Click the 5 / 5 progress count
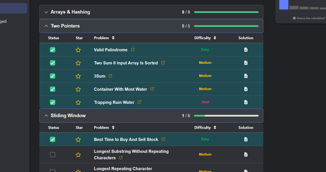The width and height of the screenshot is (326, 172). click(x=186, y=26)
